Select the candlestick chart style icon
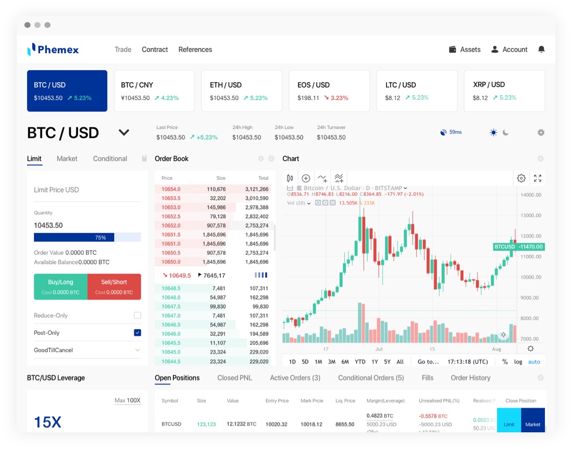Image resolution: width=572 pixels, height=449 pixels. tap(290, 178)
